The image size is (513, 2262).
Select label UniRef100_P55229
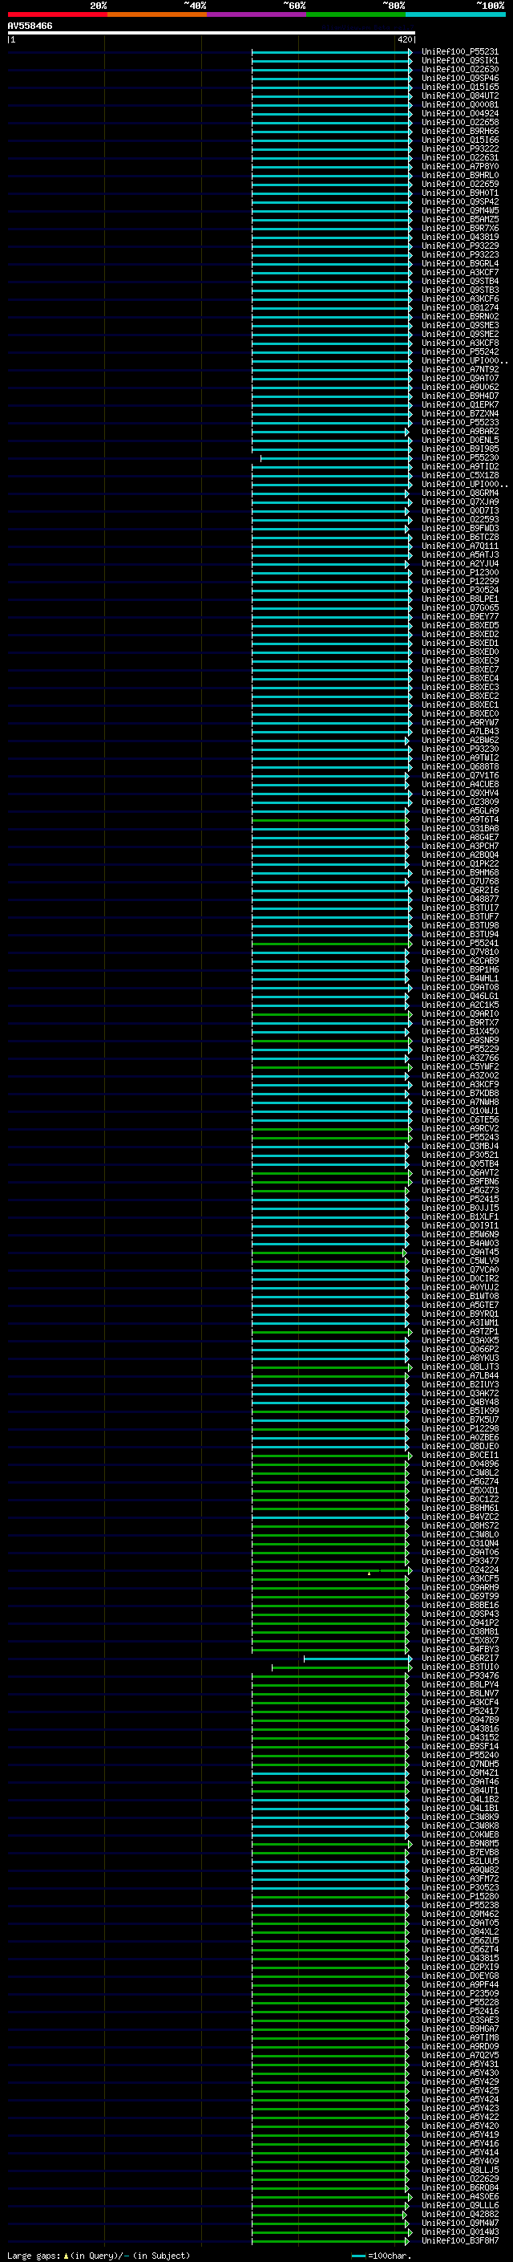pyautogui.click(x=460, y=1050)
